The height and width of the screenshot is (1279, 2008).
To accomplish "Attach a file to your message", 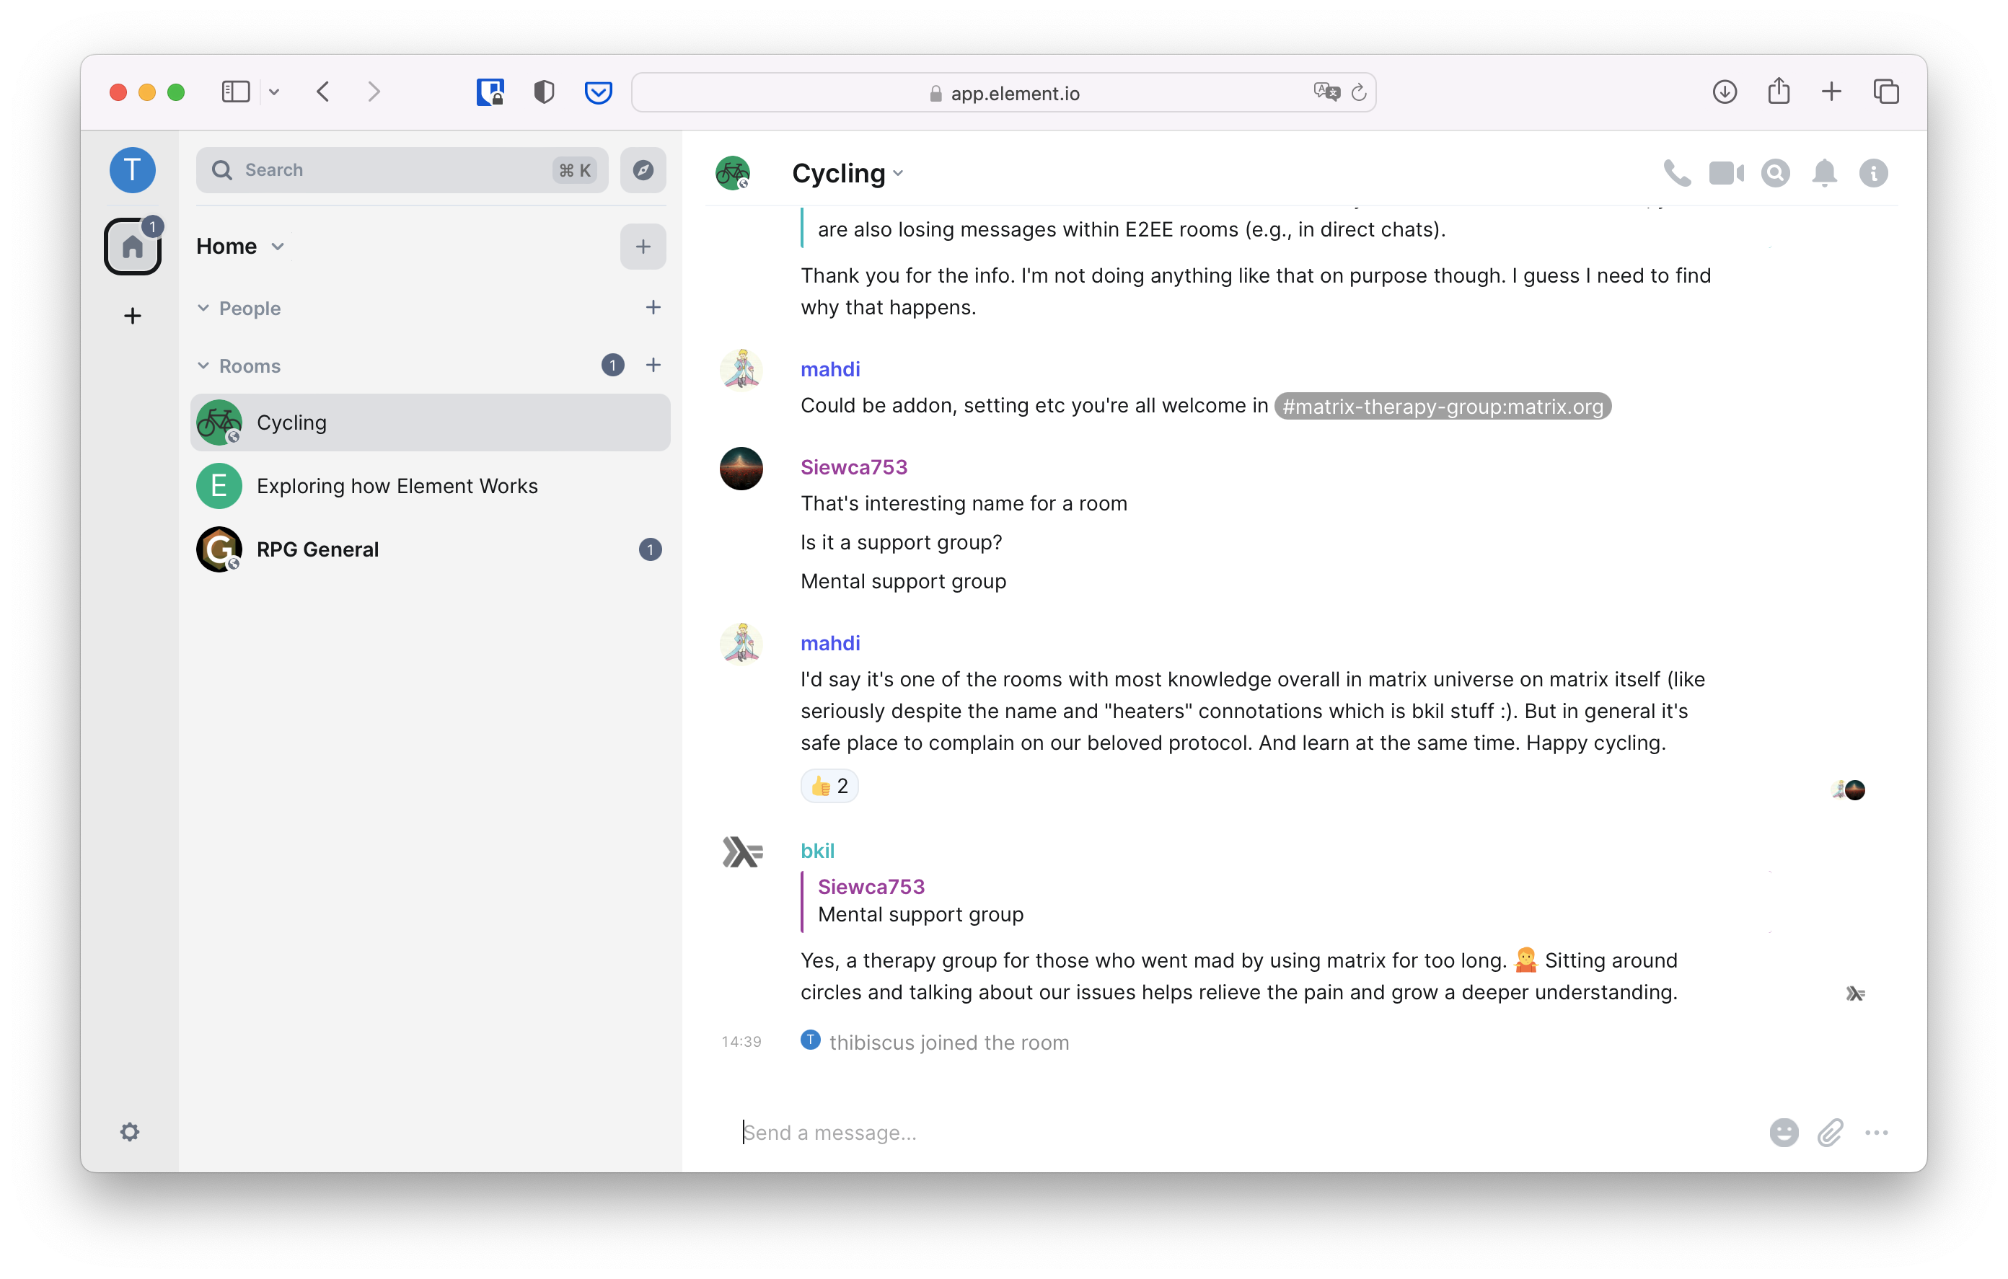I will click(x=1831, y=1132).
